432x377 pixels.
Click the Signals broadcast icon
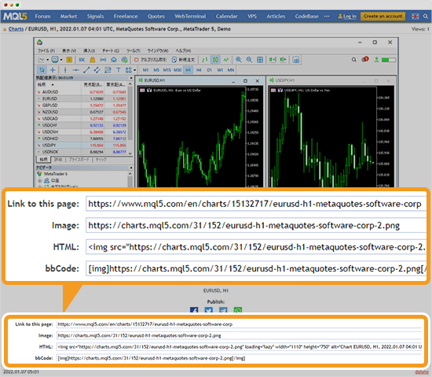click(x=103, y=60)
